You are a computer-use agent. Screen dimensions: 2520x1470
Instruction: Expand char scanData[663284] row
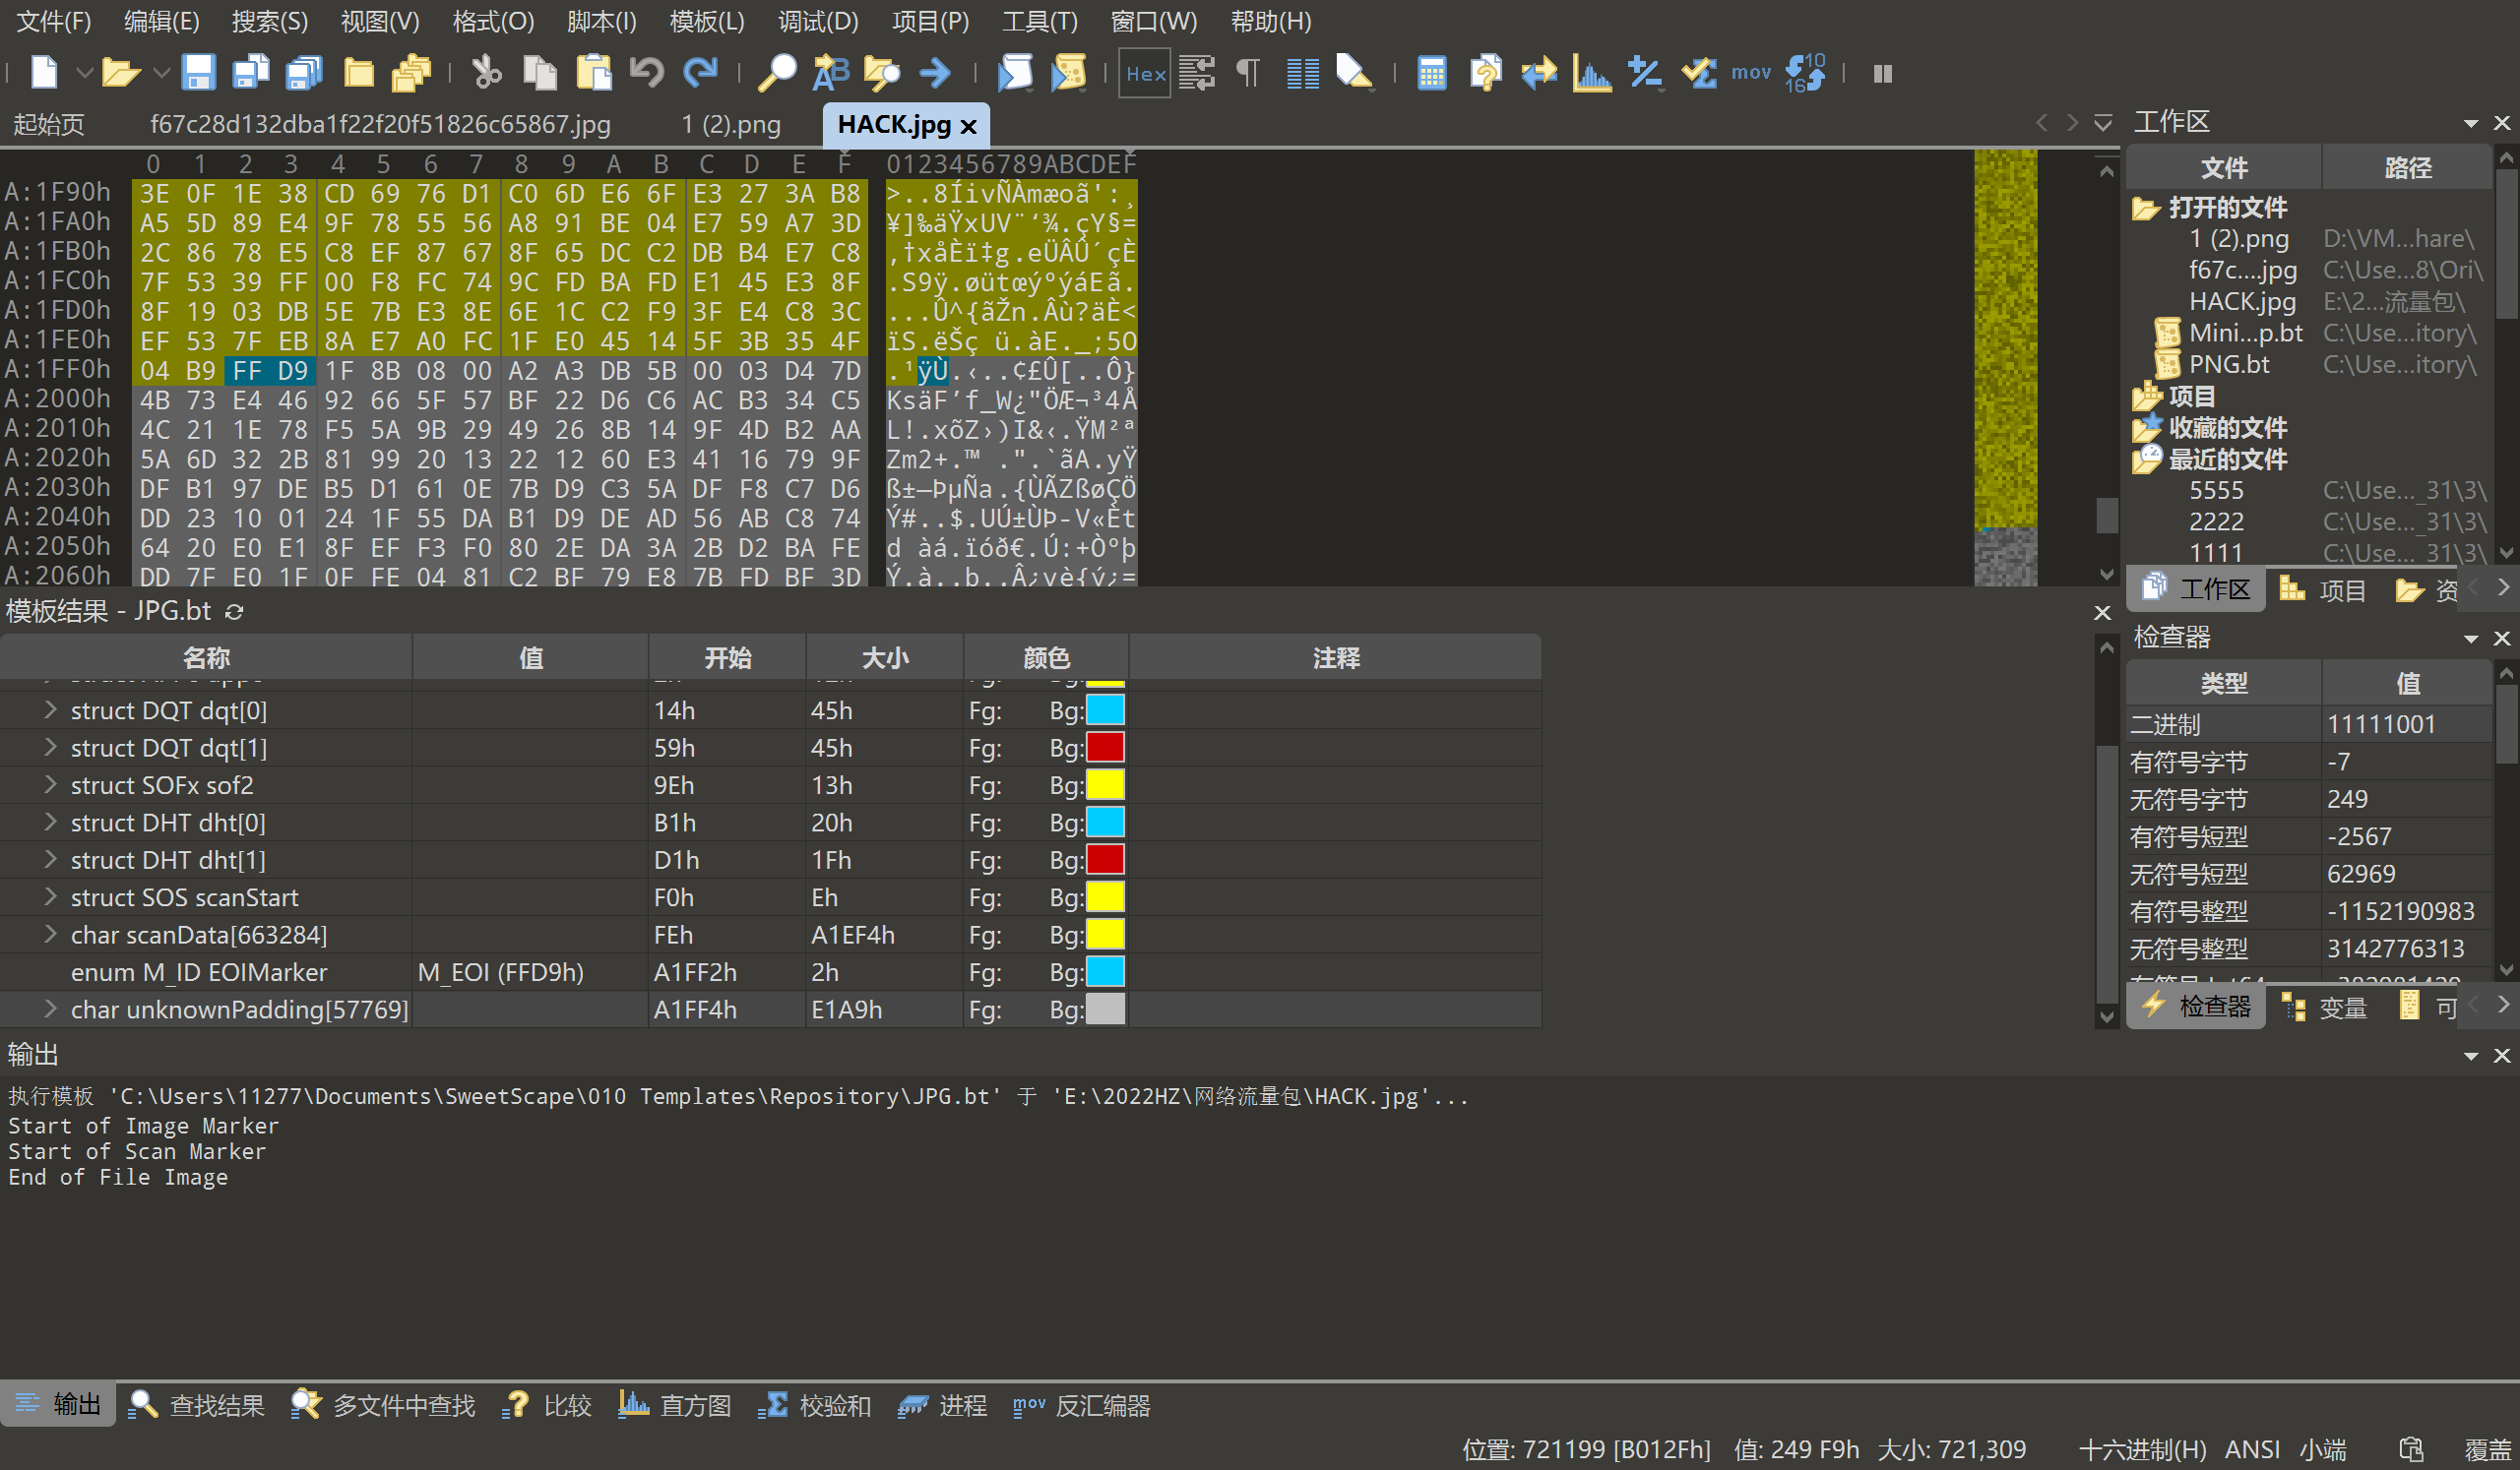point(50,935)
